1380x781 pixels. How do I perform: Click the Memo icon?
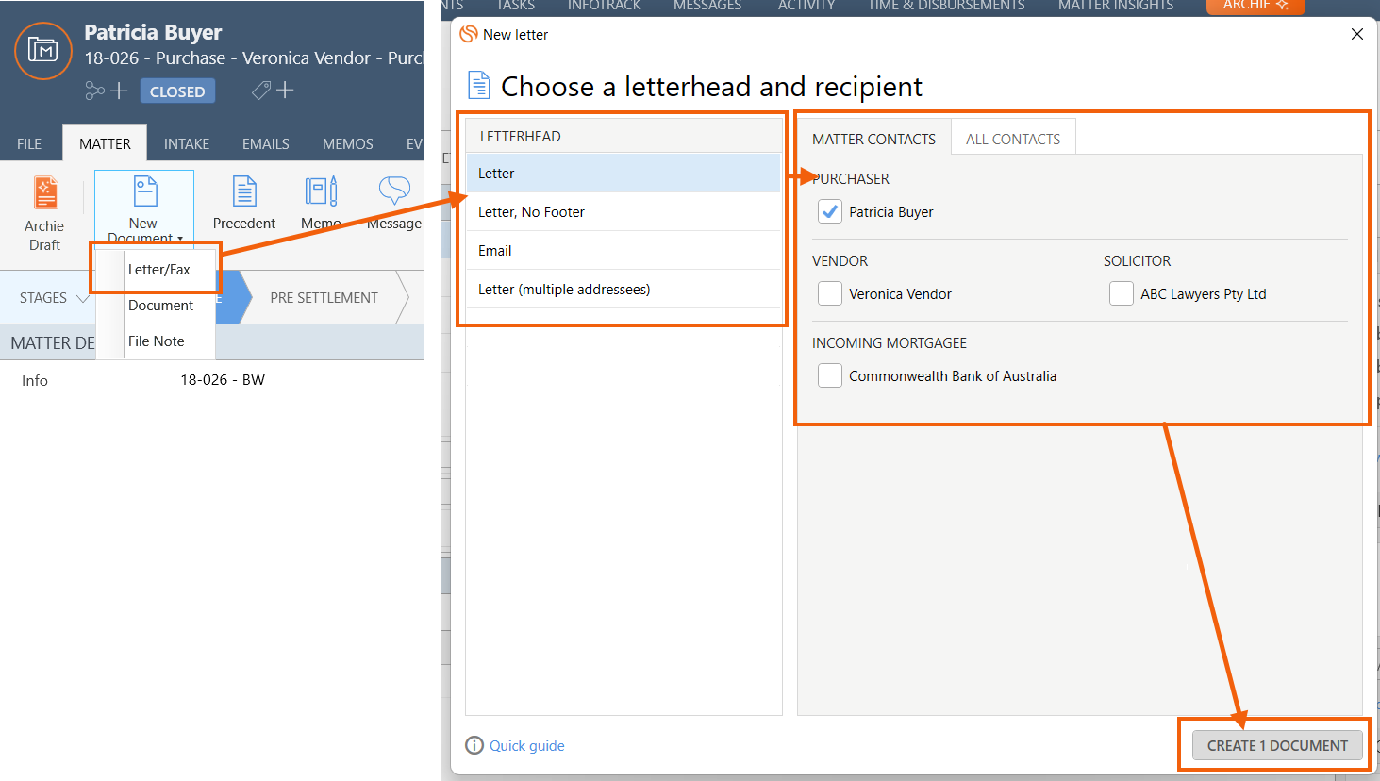click(x=321, y=191)
